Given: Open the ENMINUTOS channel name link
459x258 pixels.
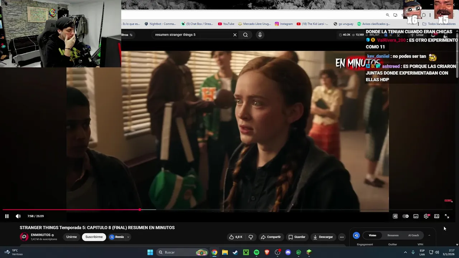Looking at the screenshot, I should click(x=41, y=235).
